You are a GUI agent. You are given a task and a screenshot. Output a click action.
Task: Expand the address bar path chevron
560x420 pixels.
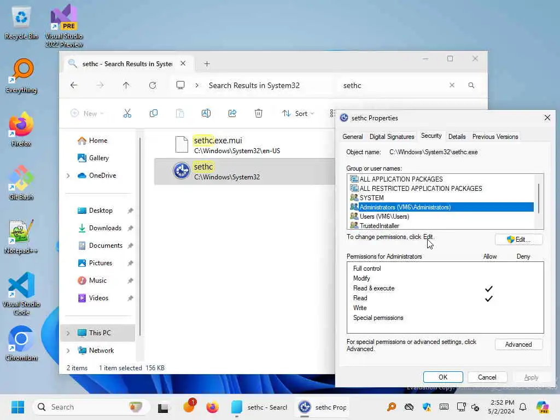point(197,85)
